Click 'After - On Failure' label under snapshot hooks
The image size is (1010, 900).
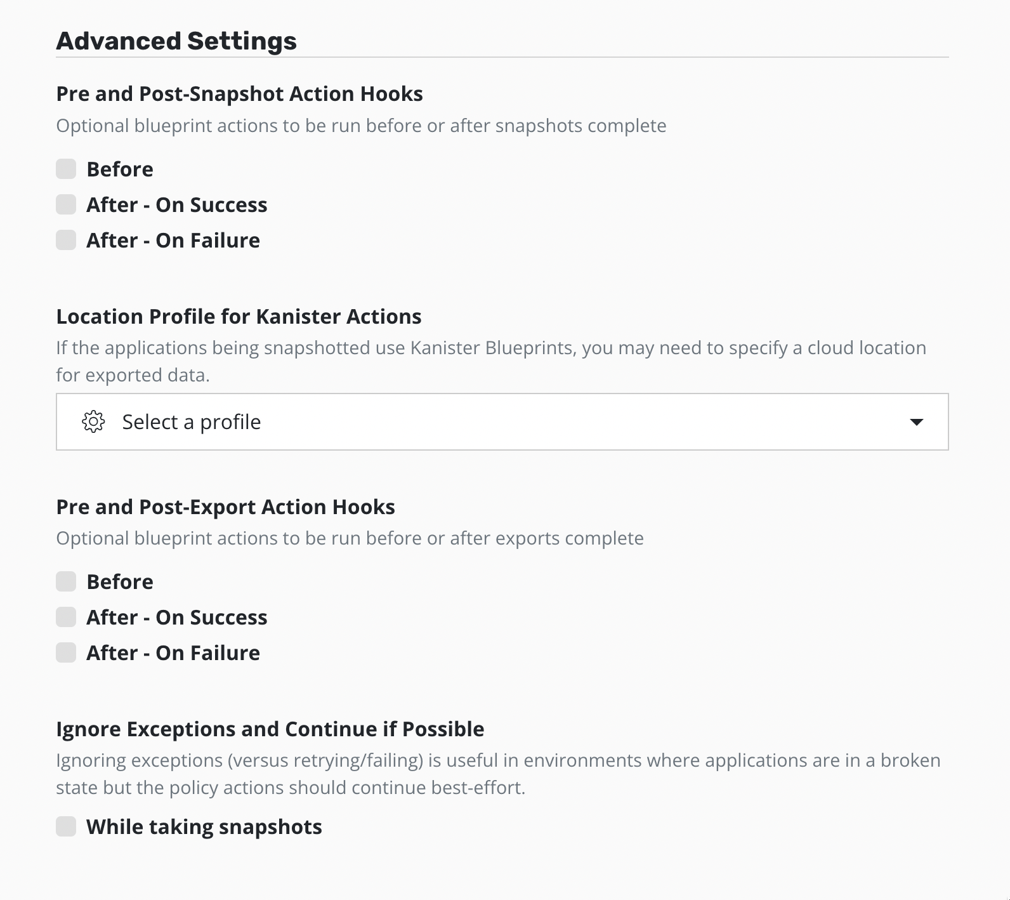click(x=173, y=241)
